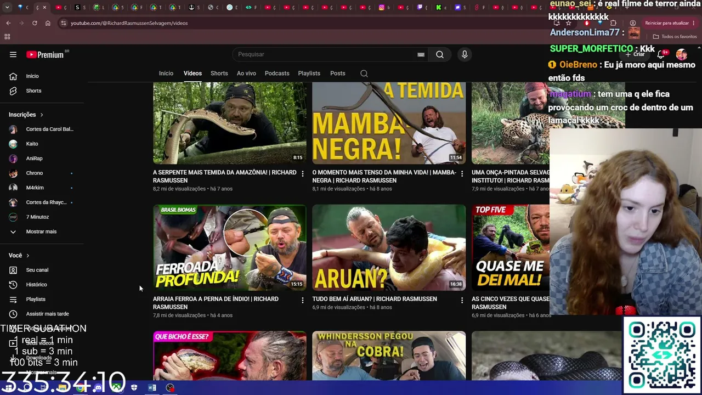Image resolution: width=702 pixels, height=395 pixels.
Task: Open options menu for ARRAIA FERROA video
Action: click(302, 301)
